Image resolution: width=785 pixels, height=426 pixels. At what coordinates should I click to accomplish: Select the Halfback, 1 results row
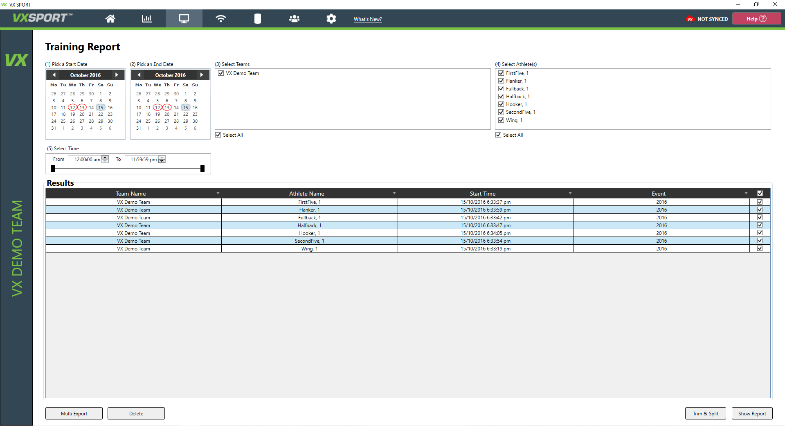point(407,225)
